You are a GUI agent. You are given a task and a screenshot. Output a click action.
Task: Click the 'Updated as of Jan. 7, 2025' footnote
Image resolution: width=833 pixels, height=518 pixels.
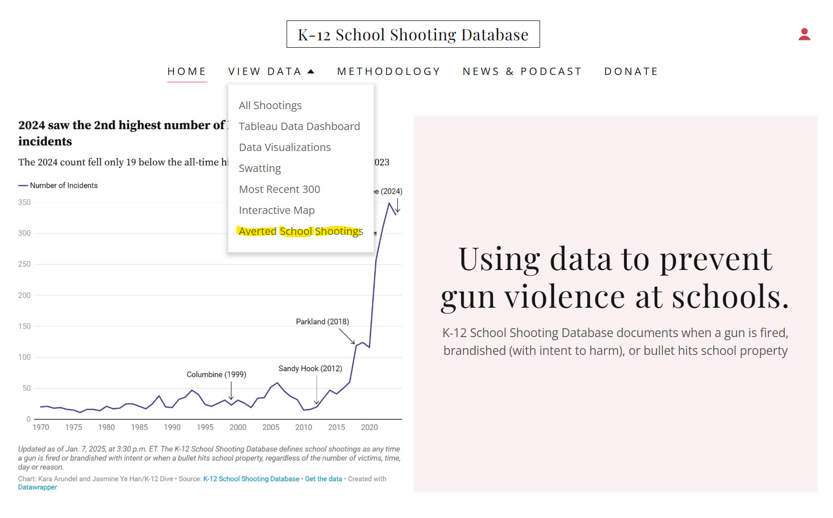pos(209,458)
